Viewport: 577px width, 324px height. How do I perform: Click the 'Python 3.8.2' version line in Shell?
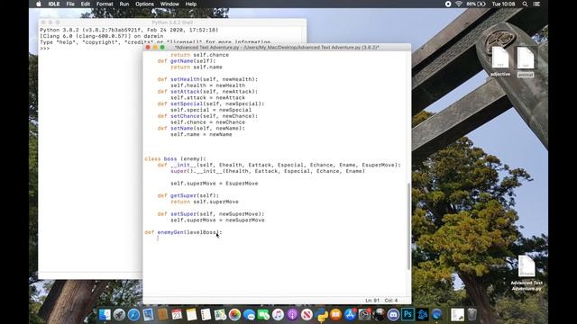(x=129, y=30)
